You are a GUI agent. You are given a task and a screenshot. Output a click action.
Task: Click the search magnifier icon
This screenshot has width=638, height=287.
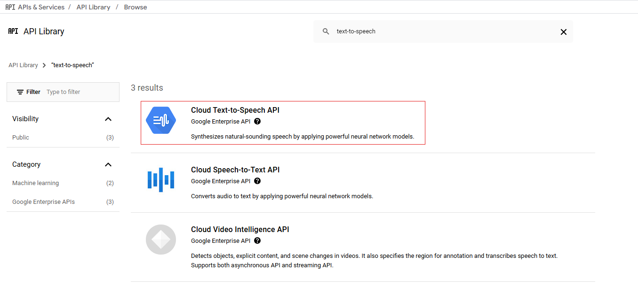pyautogui.click(x=326, y=31)
